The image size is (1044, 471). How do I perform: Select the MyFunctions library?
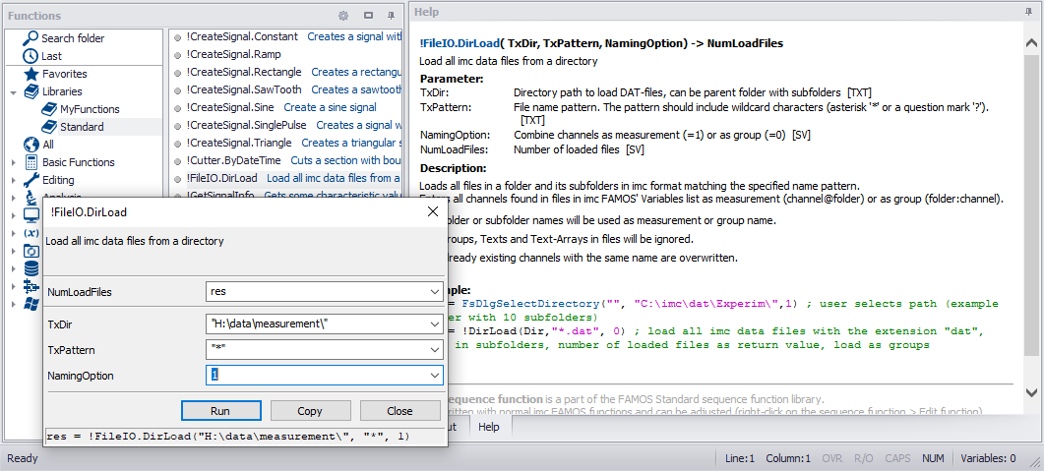(90, 109)
